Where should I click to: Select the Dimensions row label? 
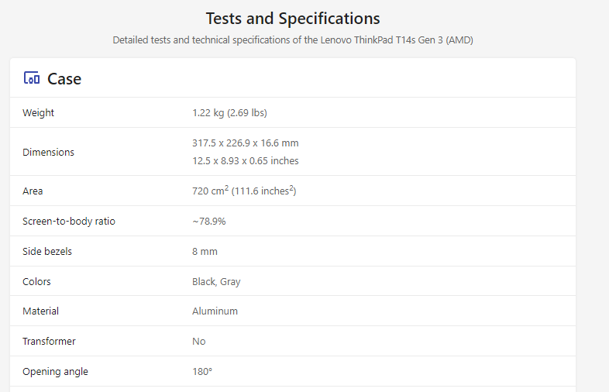coord(48,152)
